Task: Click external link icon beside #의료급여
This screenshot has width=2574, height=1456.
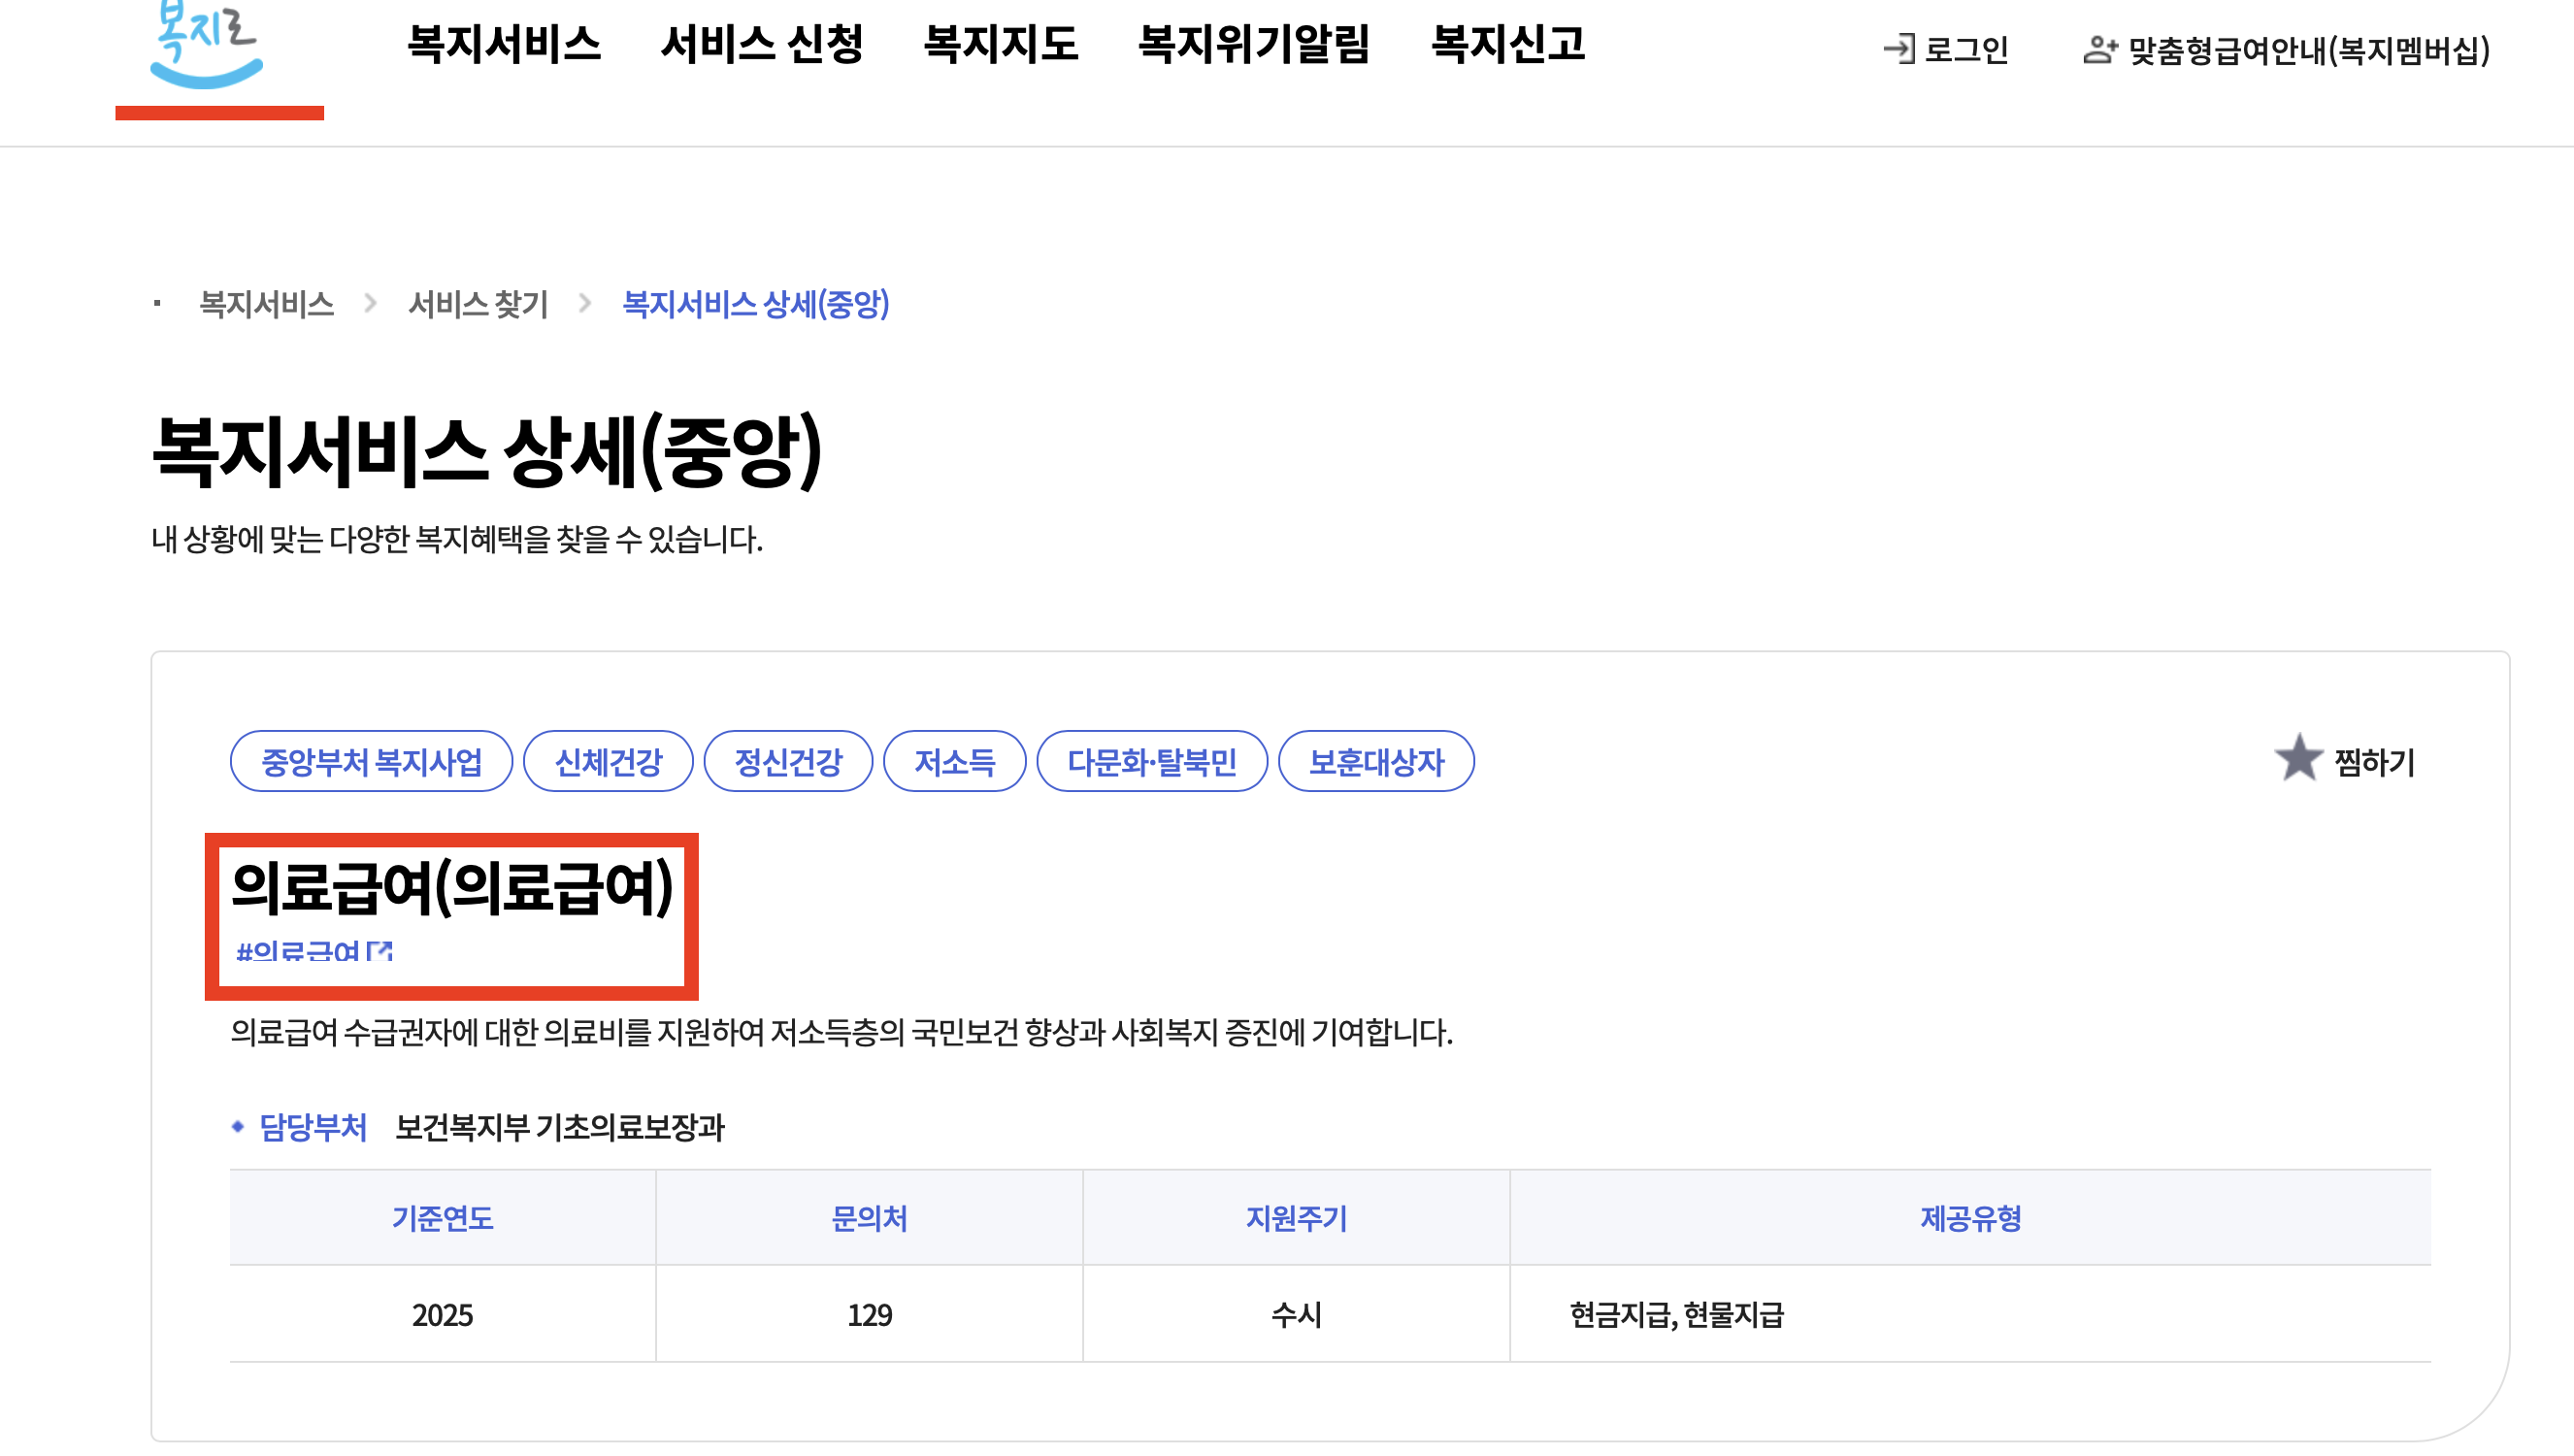Action: [x=379, y=951]
